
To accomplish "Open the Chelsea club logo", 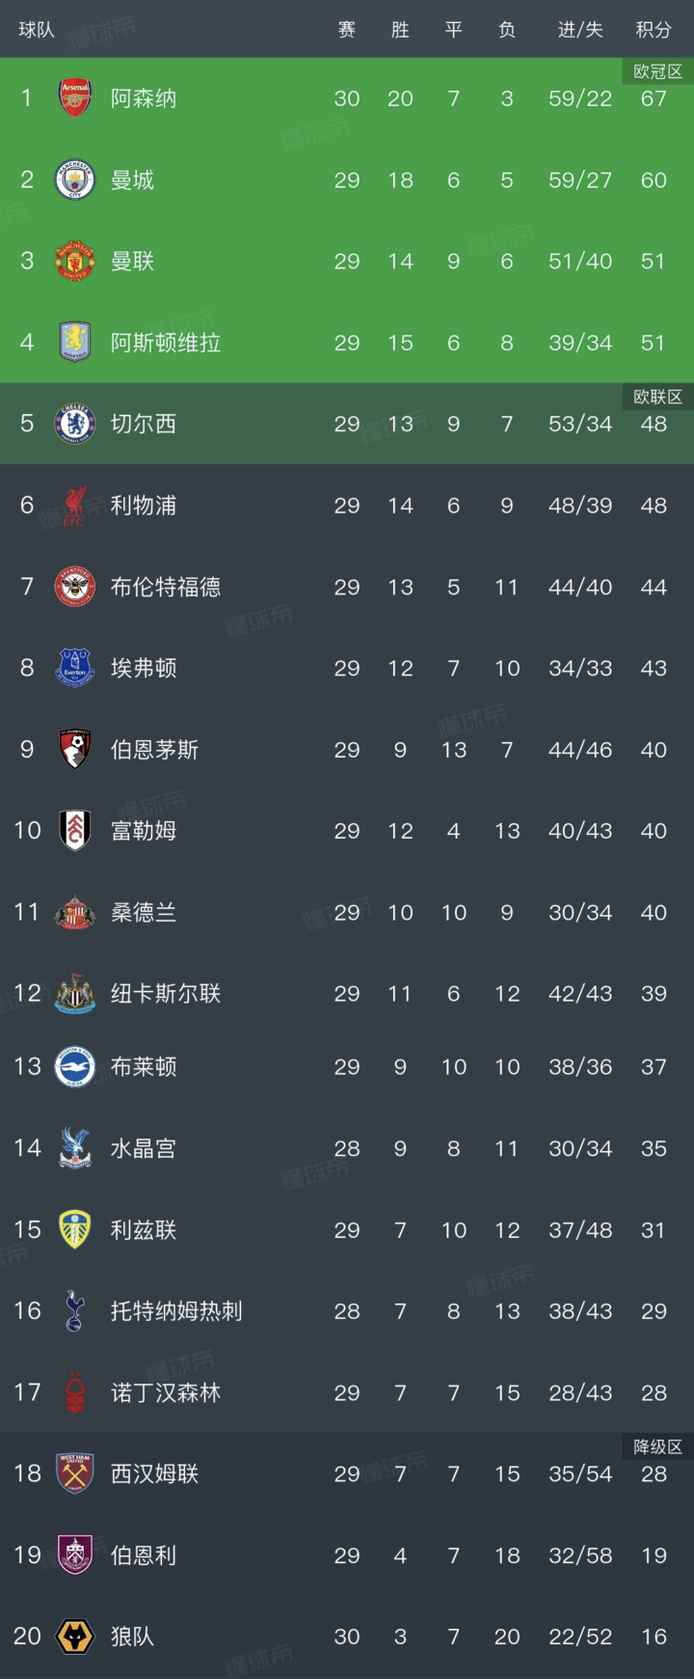I will coord(74,424).
